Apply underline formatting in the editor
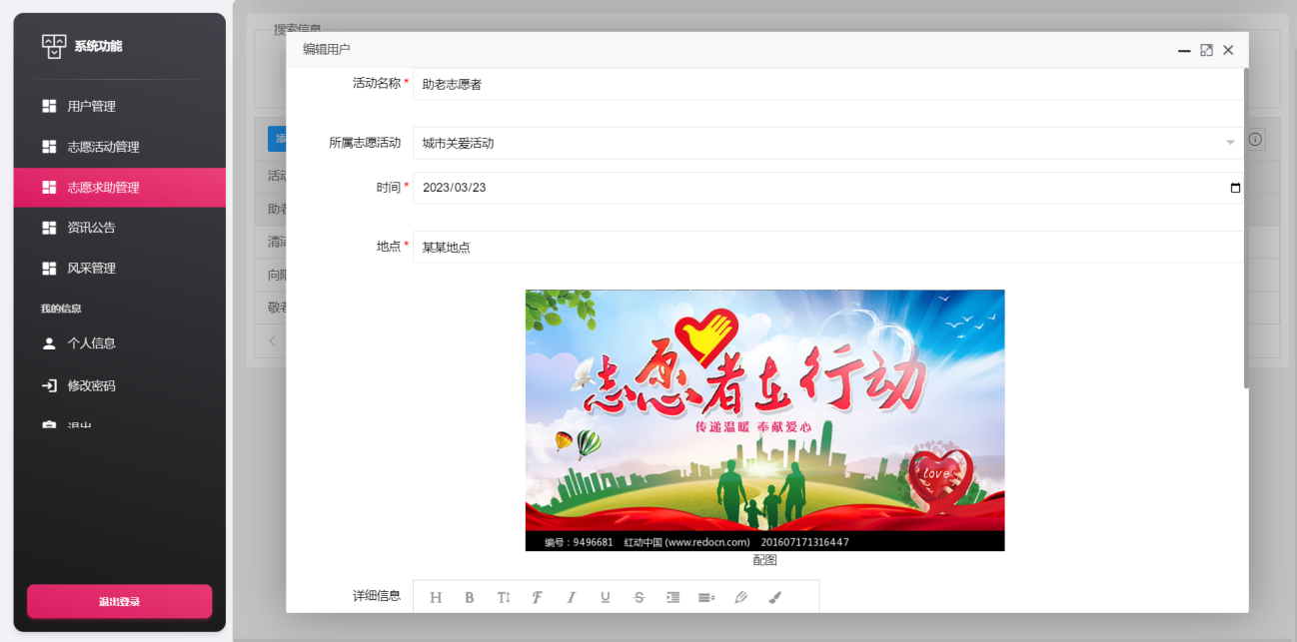Viewport: 1297px width, 642px height. pos(606,597)
